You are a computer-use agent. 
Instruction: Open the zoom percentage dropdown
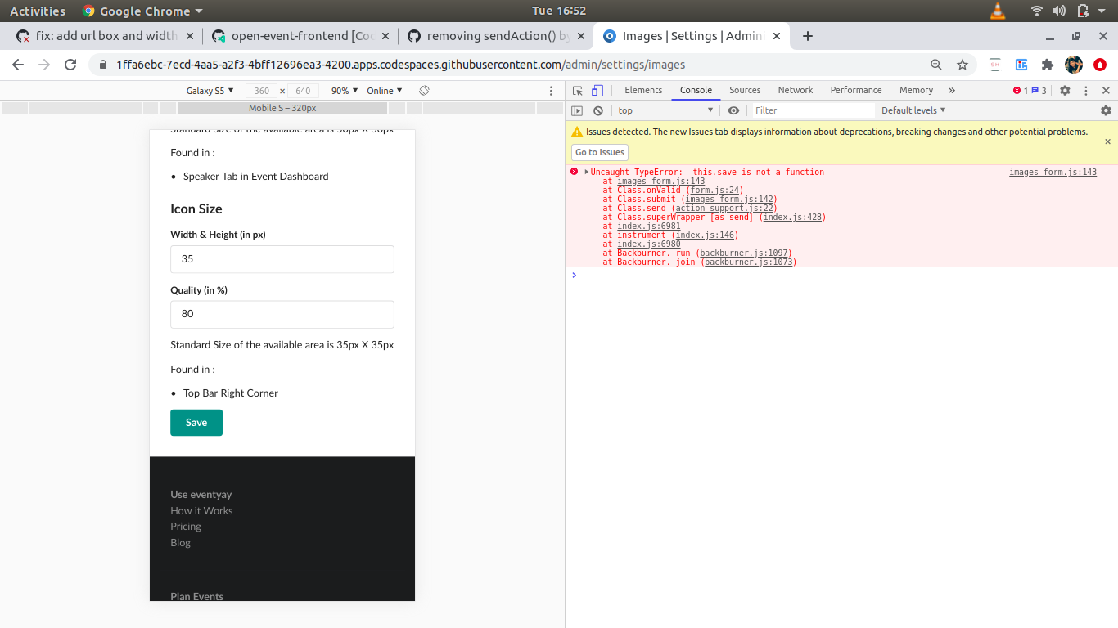click(x=343, y=91)
